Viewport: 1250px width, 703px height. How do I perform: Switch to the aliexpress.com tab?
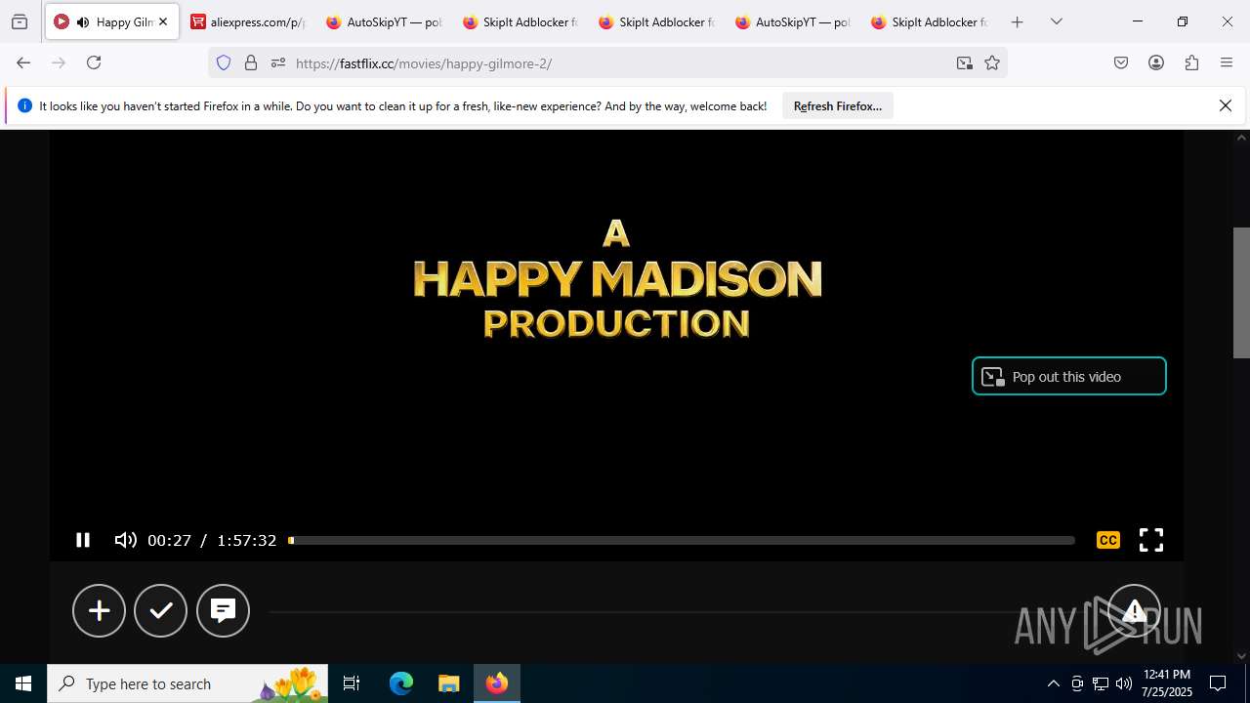[x=248, y=21]
